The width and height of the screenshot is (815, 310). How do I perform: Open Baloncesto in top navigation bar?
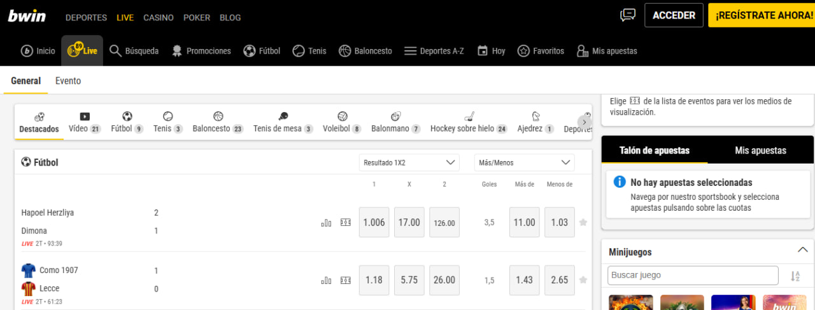click(x=365, y=51)
